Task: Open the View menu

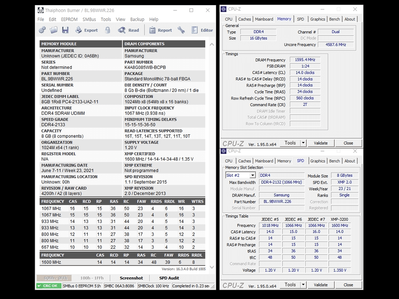Action: click(120, 19)
